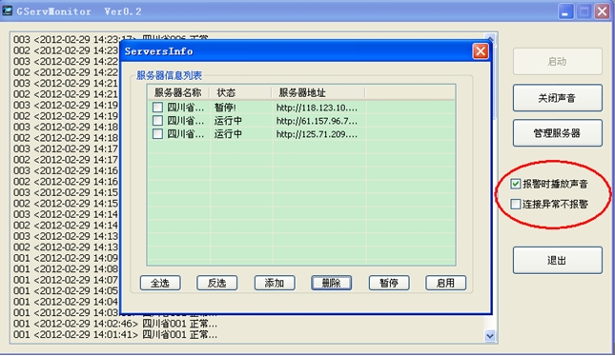Click the 暂停 button in ServersInfo

click(389, 283)
